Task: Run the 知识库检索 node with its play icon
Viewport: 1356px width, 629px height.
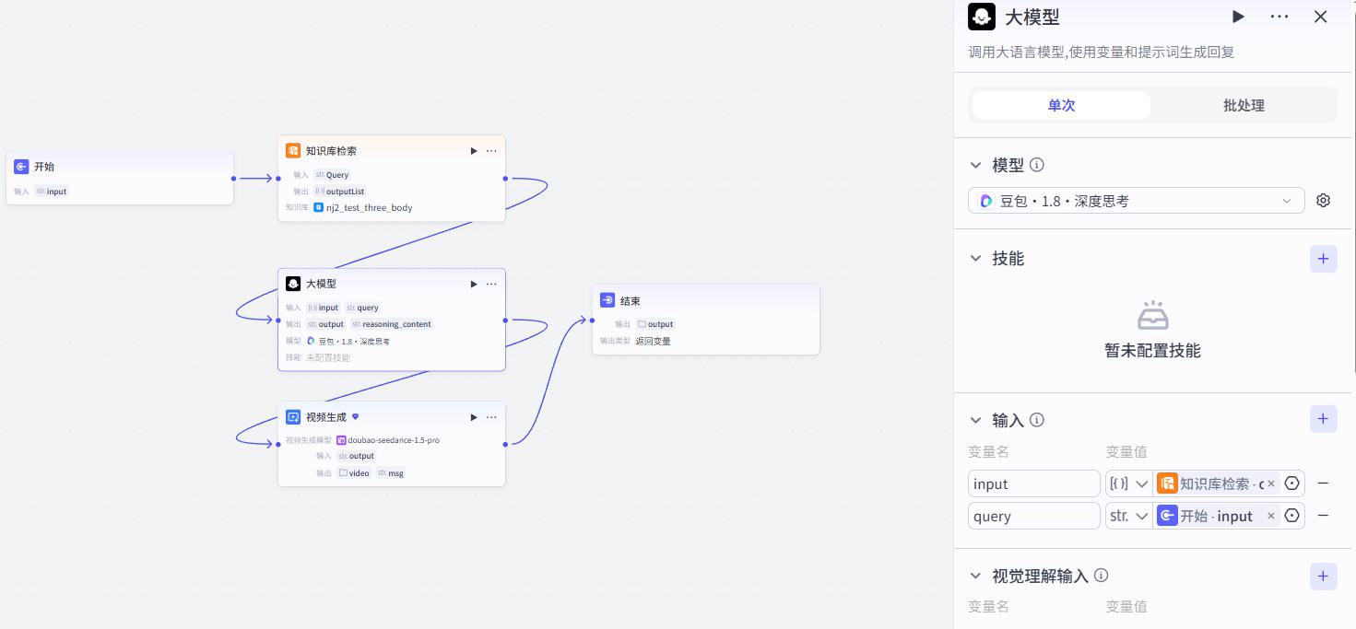Action: click(474, 151)
